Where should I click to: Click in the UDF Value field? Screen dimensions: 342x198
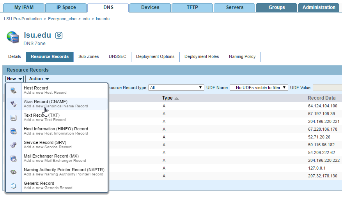tap(327, 88)
